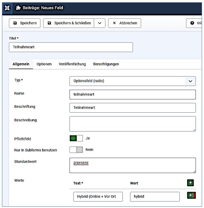Click the puzzle piece icon beside Beiträge

click(18, 8)
